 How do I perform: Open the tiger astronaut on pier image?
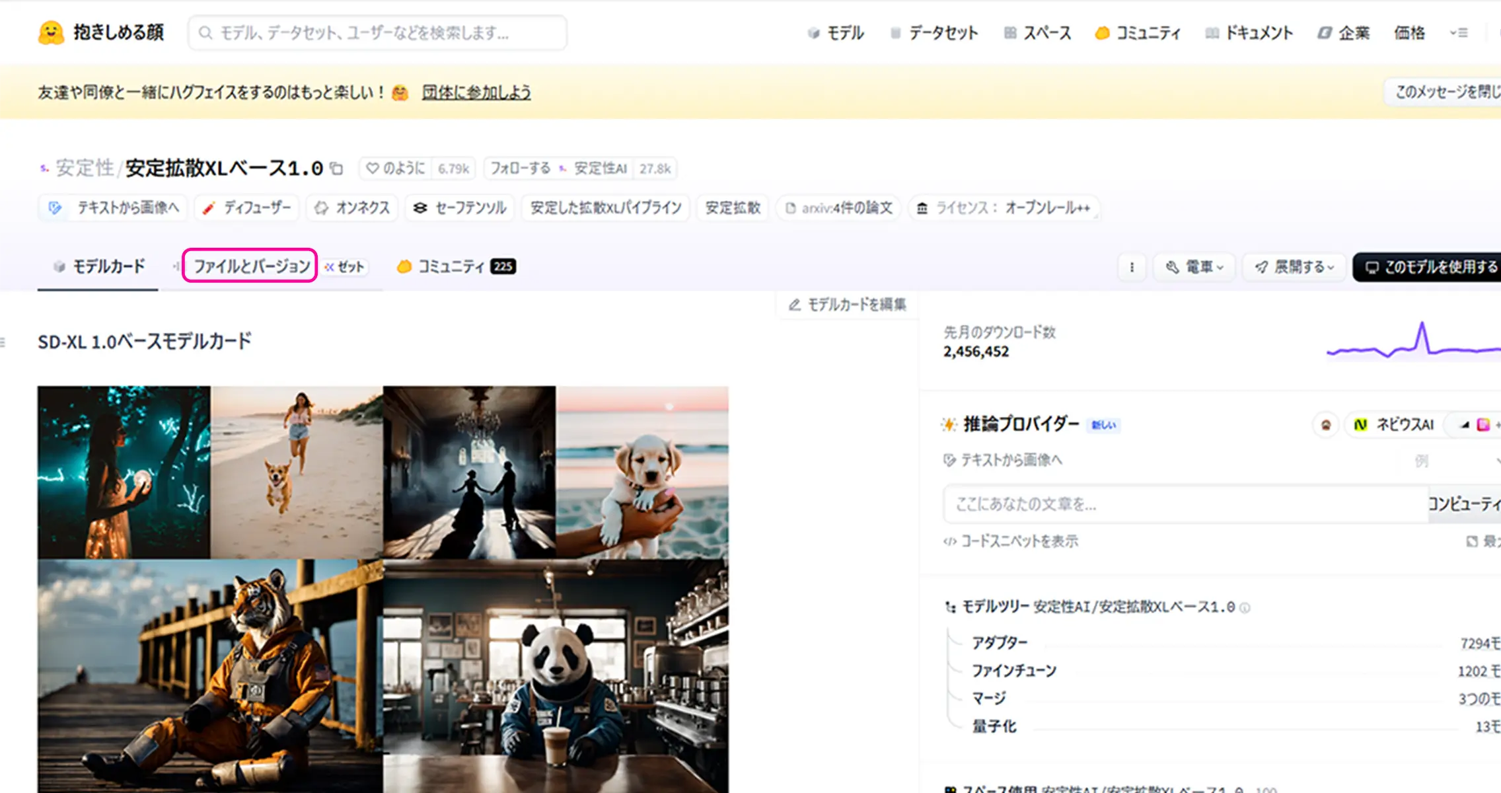point(210,676)
